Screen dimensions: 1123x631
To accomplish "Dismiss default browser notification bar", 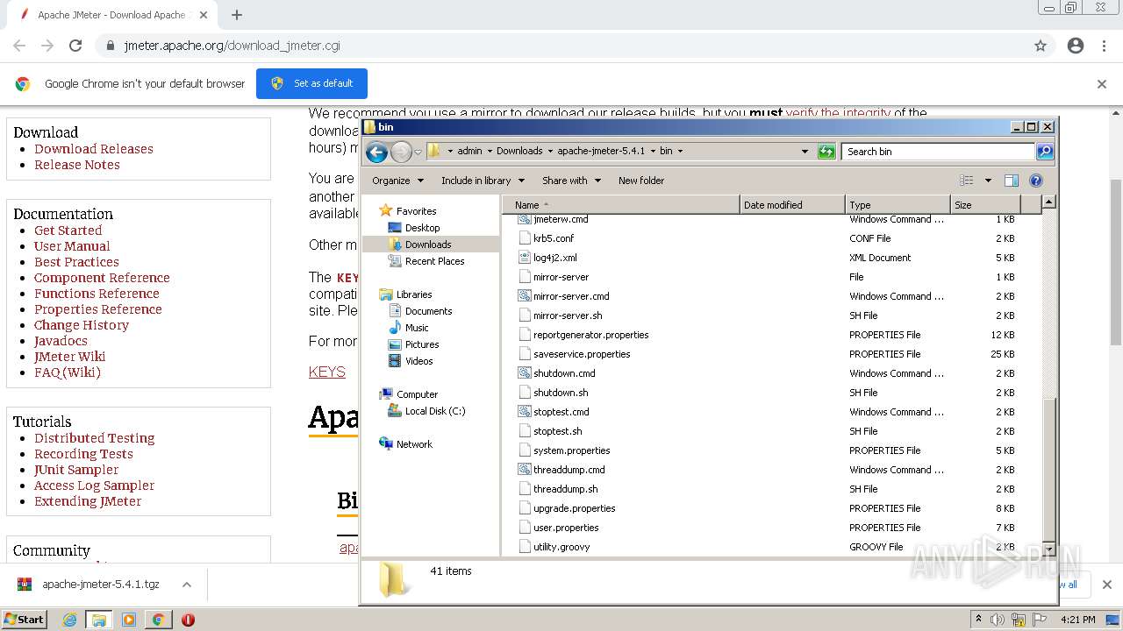I will 1102,84.
